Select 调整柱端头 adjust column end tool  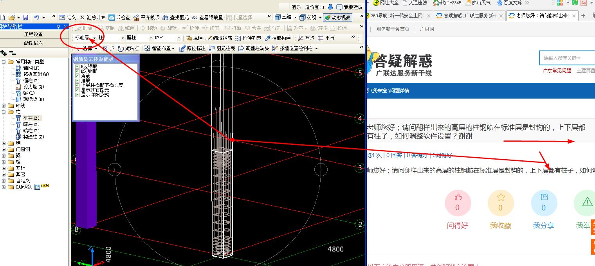tap(254, 49)
